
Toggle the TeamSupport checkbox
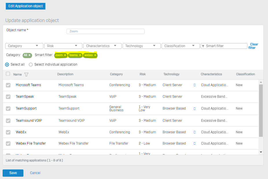[8, 108]
